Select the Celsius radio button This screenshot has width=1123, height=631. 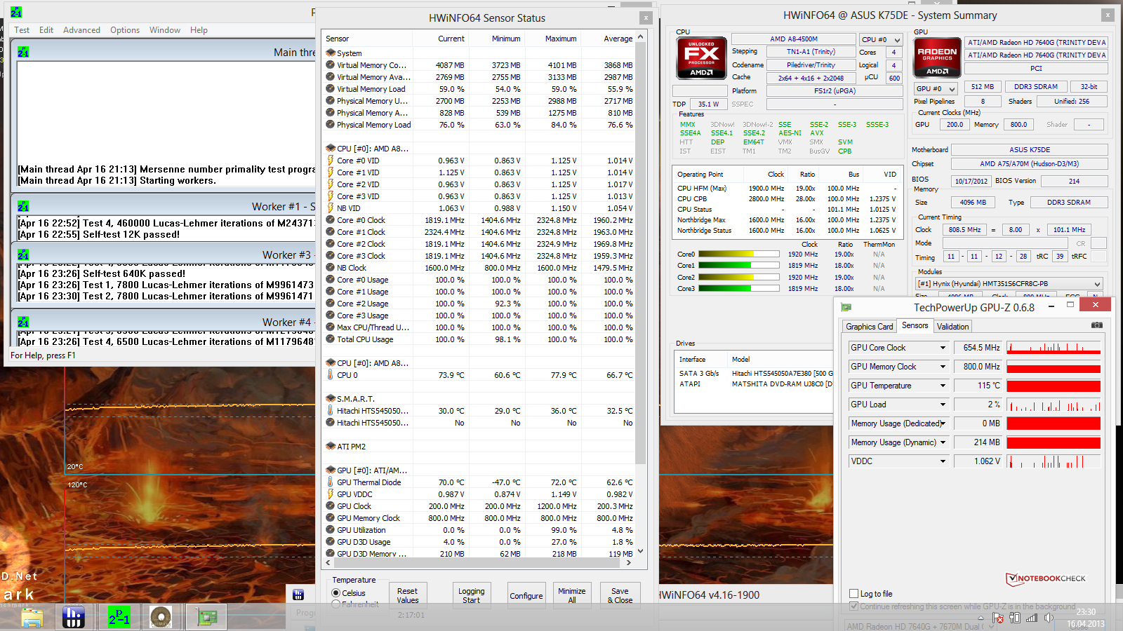(336, 593)
